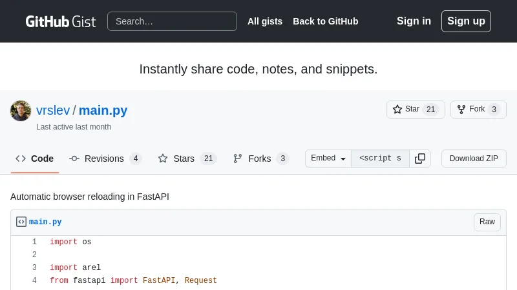Screen dimensions: 517x290
Task: Click the Sign up button
Action: pyautogui.click(x=466, y=21)
